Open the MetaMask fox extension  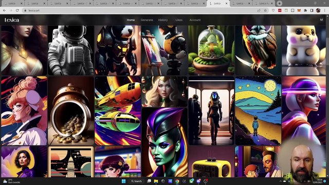point(299,10)
